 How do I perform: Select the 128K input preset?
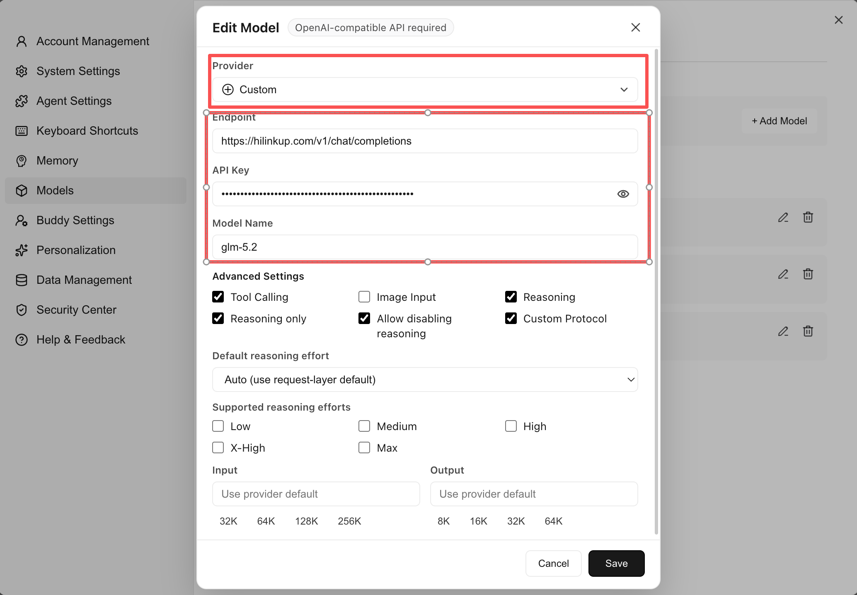307,521
